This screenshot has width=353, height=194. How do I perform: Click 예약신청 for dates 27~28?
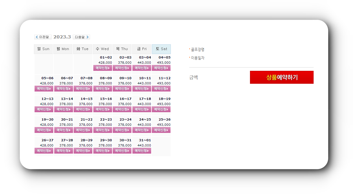(64, 151)
